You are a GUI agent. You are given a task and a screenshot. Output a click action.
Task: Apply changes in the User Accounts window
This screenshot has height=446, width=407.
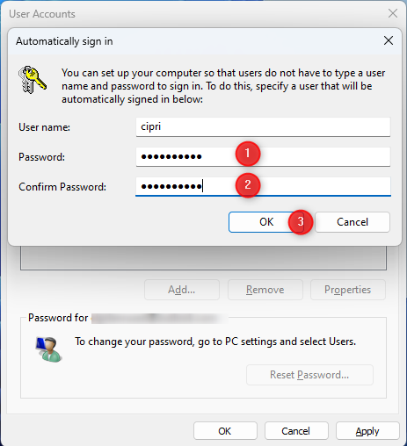click(x=367, y=431)
